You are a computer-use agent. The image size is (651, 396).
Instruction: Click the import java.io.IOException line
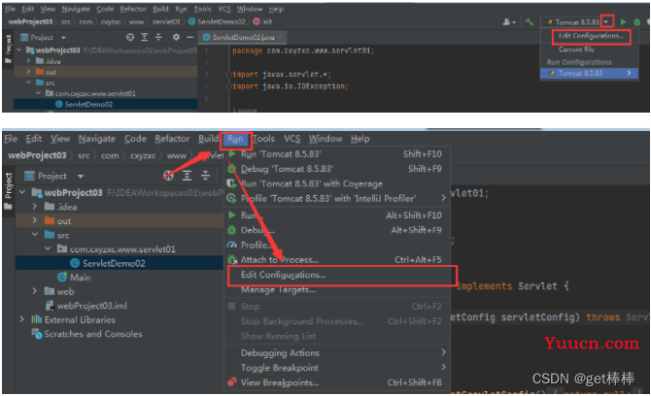[291, 86]
